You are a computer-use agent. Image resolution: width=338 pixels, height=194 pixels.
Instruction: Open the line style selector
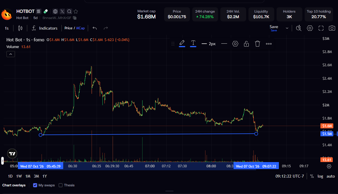[224, 44]
